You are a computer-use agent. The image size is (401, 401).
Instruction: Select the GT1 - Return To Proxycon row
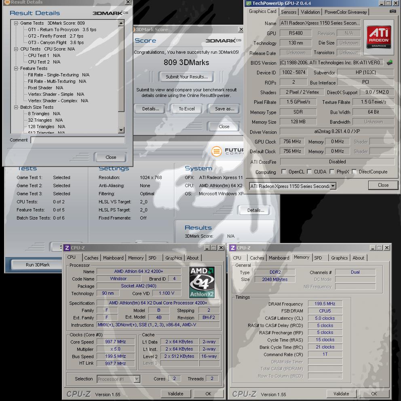point(62,30)
